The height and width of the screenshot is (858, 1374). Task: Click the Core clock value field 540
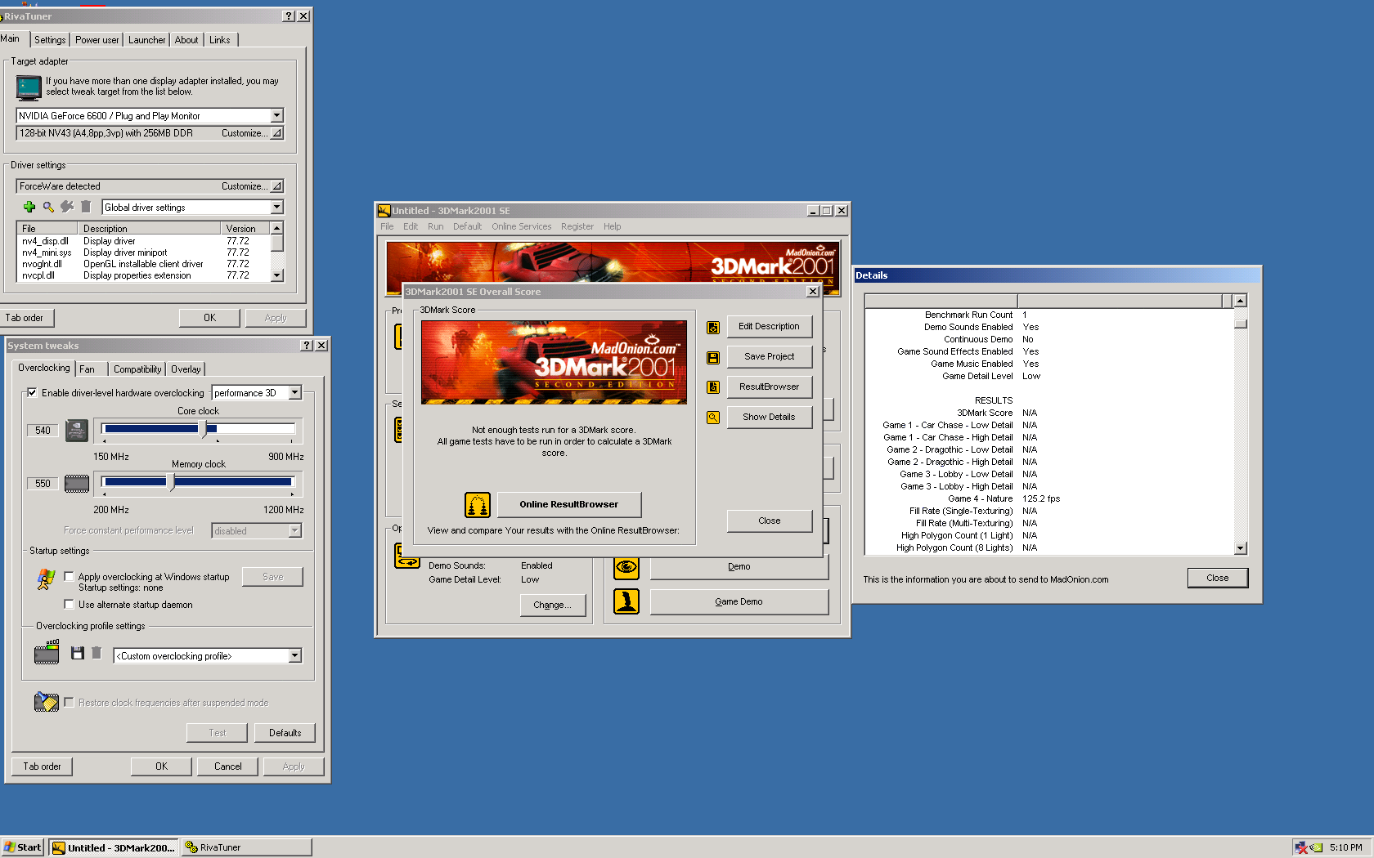tap(43, 431)
